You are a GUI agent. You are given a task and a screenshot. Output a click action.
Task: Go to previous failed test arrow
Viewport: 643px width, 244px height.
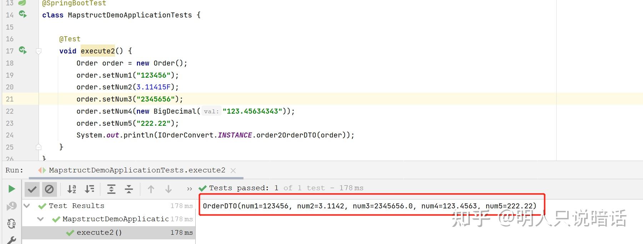point(151,189)
